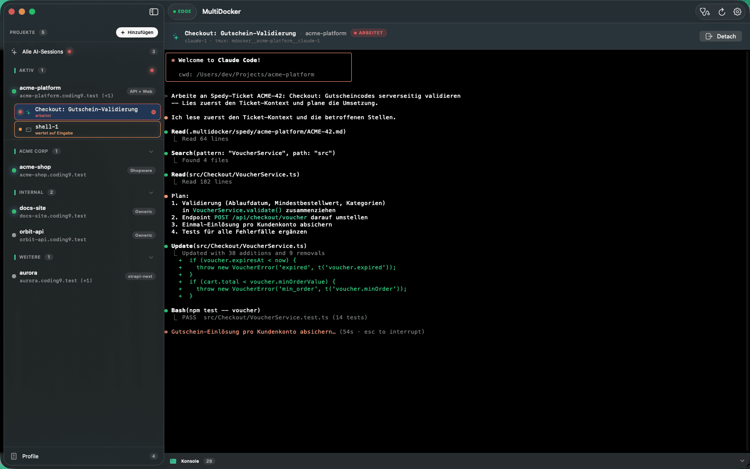Image resolution: width=750 pixels, height=469 pixels.
Task: Click the grey status dot for aurora
Action: [x=14, y=276]
